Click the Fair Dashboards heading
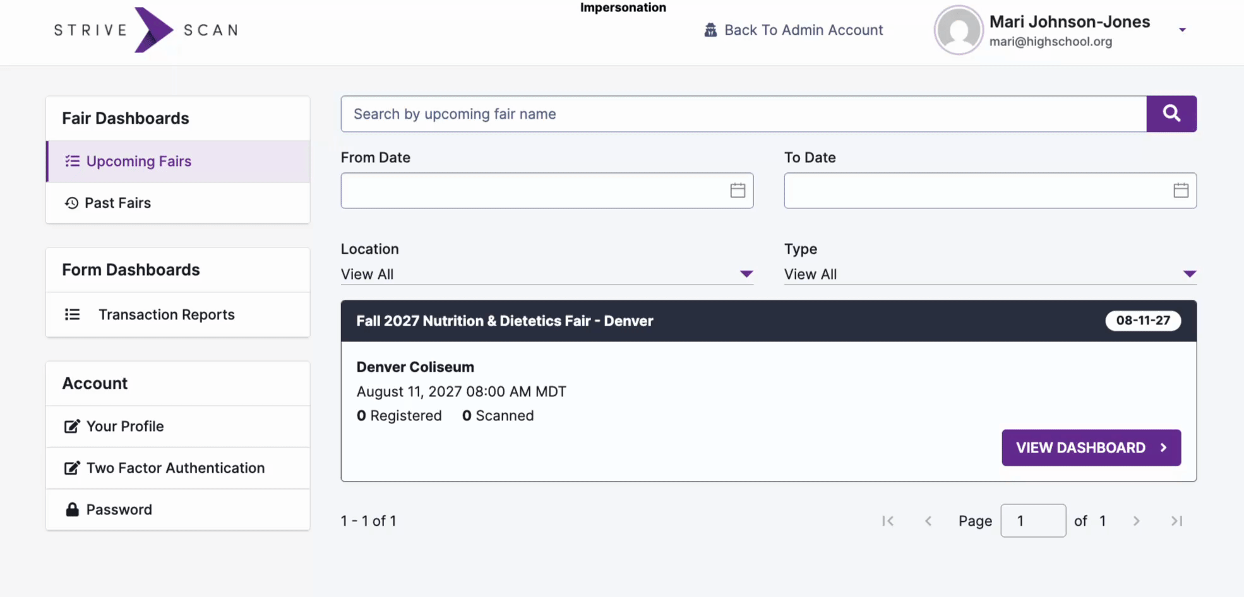Image resolution: width=1244 pixels, height=597 pixels. coord(126,118)
